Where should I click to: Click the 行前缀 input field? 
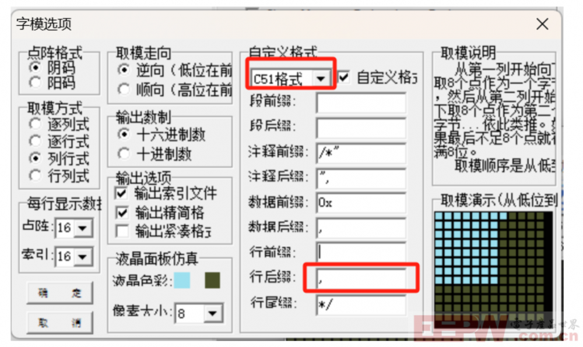pos(361,252)
